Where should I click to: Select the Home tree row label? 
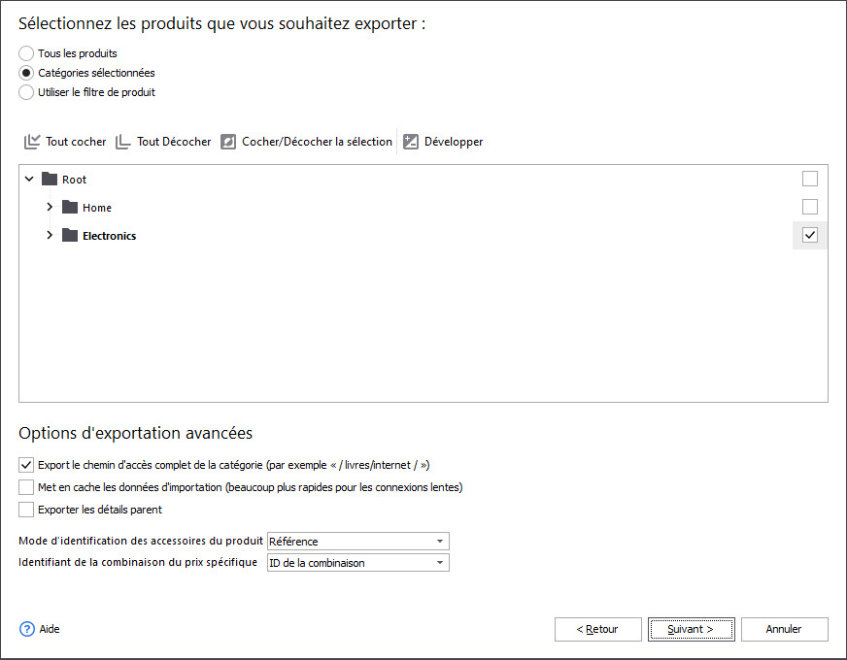[x=97, y=208]
